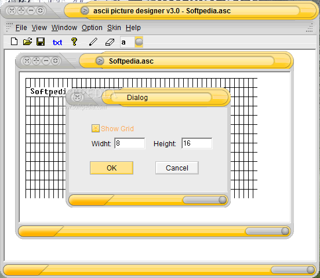Viewport: 320px width, 278px height.
Task: Click the plus button of main window
Action: pyautogui.click(x=21, y=10)
